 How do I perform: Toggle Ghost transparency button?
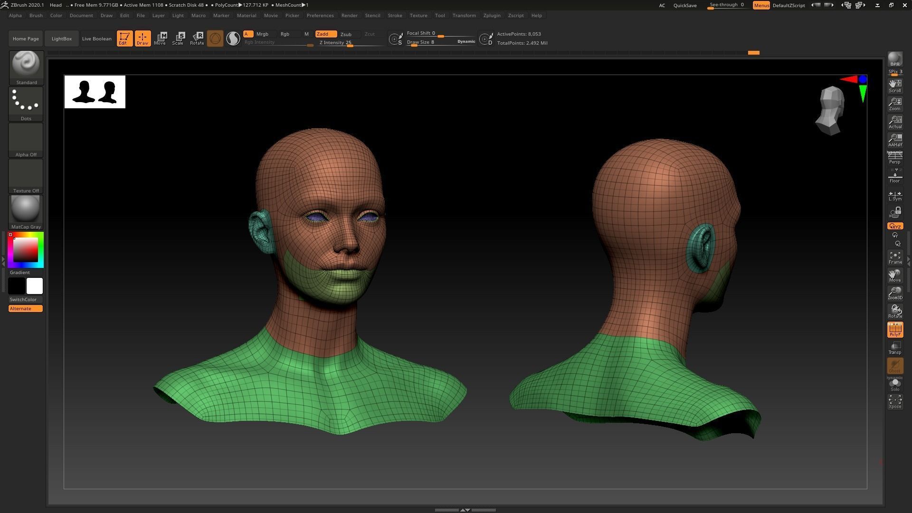pos(895,366)
